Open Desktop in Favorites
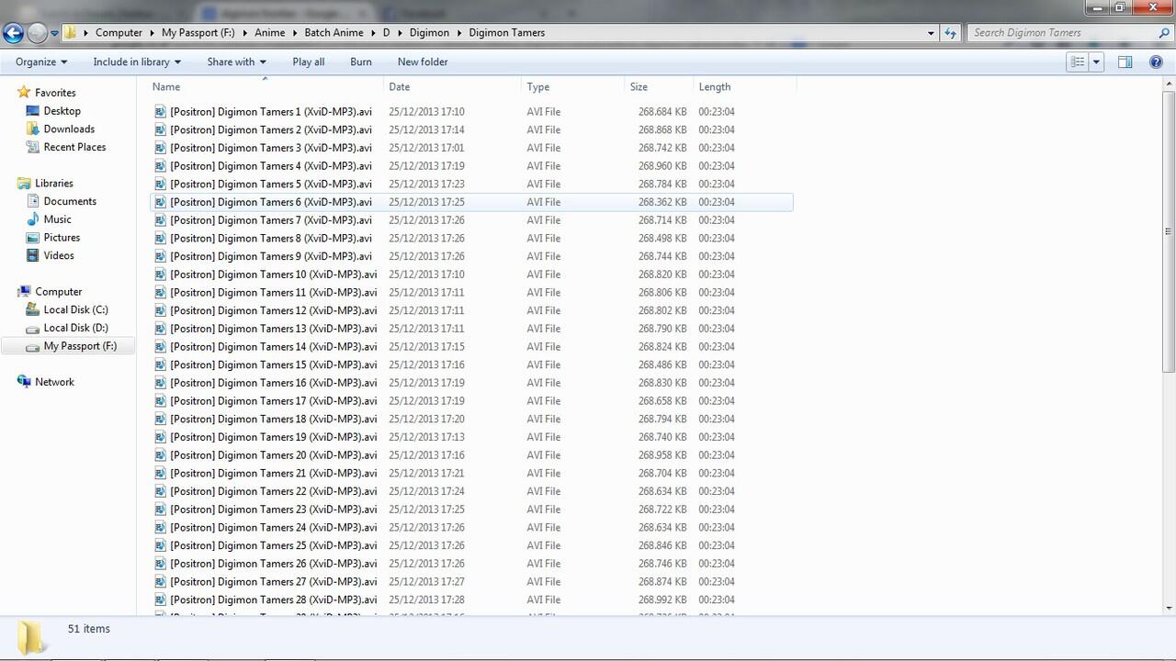 tap(62, 111)
